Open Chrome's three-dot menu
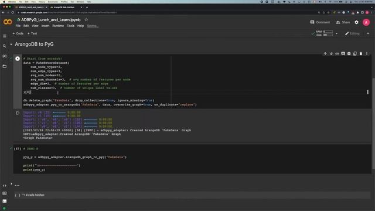The image size is (375, 211). point(371,12)
